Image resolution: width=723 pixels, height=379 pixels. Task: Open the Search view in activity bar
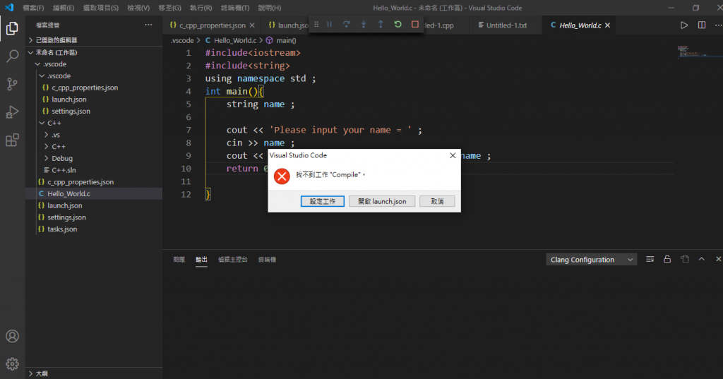[13, 56]
